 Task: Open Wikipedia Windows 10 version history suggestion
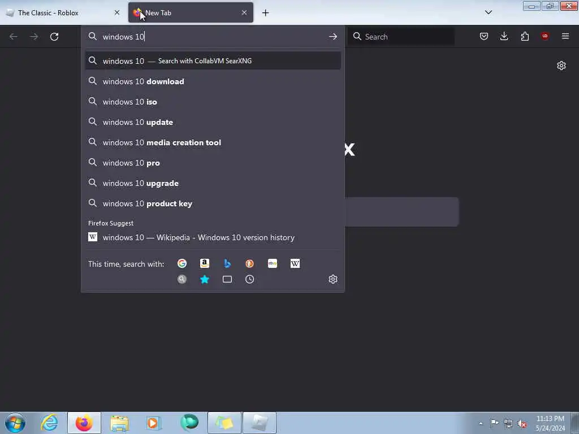coord(213,237)
